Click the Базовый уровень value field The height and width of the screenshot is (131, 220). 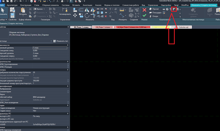point(50,48)
